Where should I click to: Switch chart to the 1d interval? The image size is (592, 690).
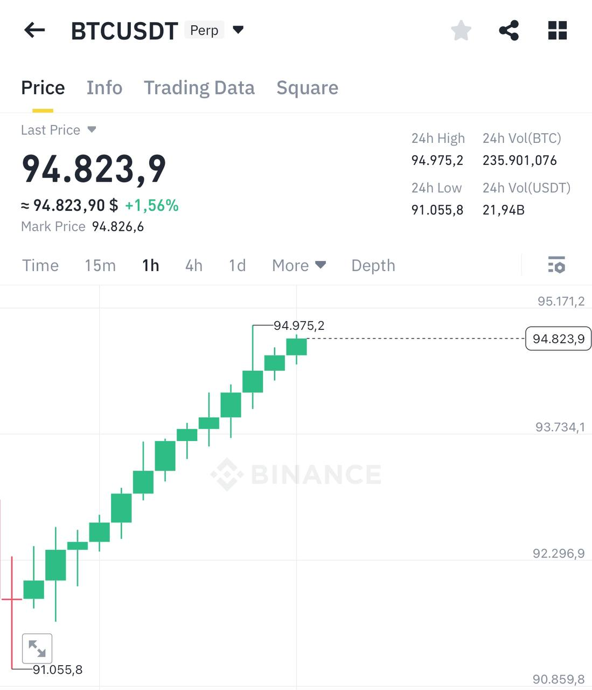click(236, 265)
